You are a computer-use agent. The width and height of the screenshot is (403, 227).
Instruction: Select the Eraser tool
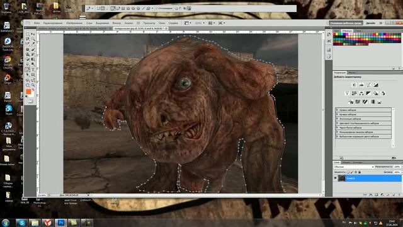coord(28,59)
